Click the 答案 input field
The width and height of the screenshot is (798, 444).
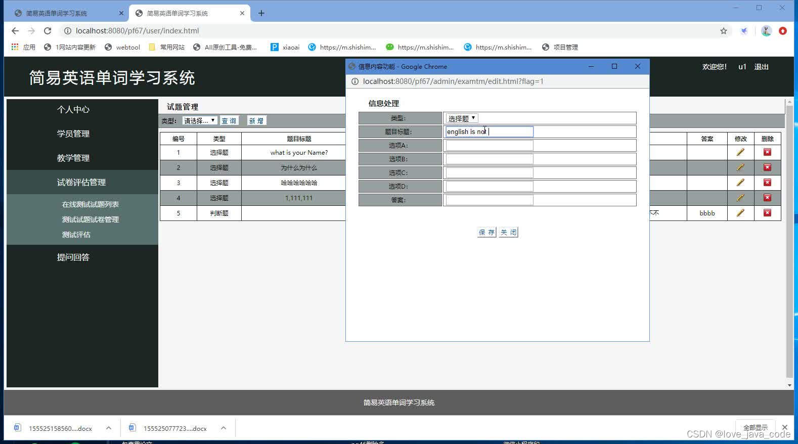coord(489,200)
